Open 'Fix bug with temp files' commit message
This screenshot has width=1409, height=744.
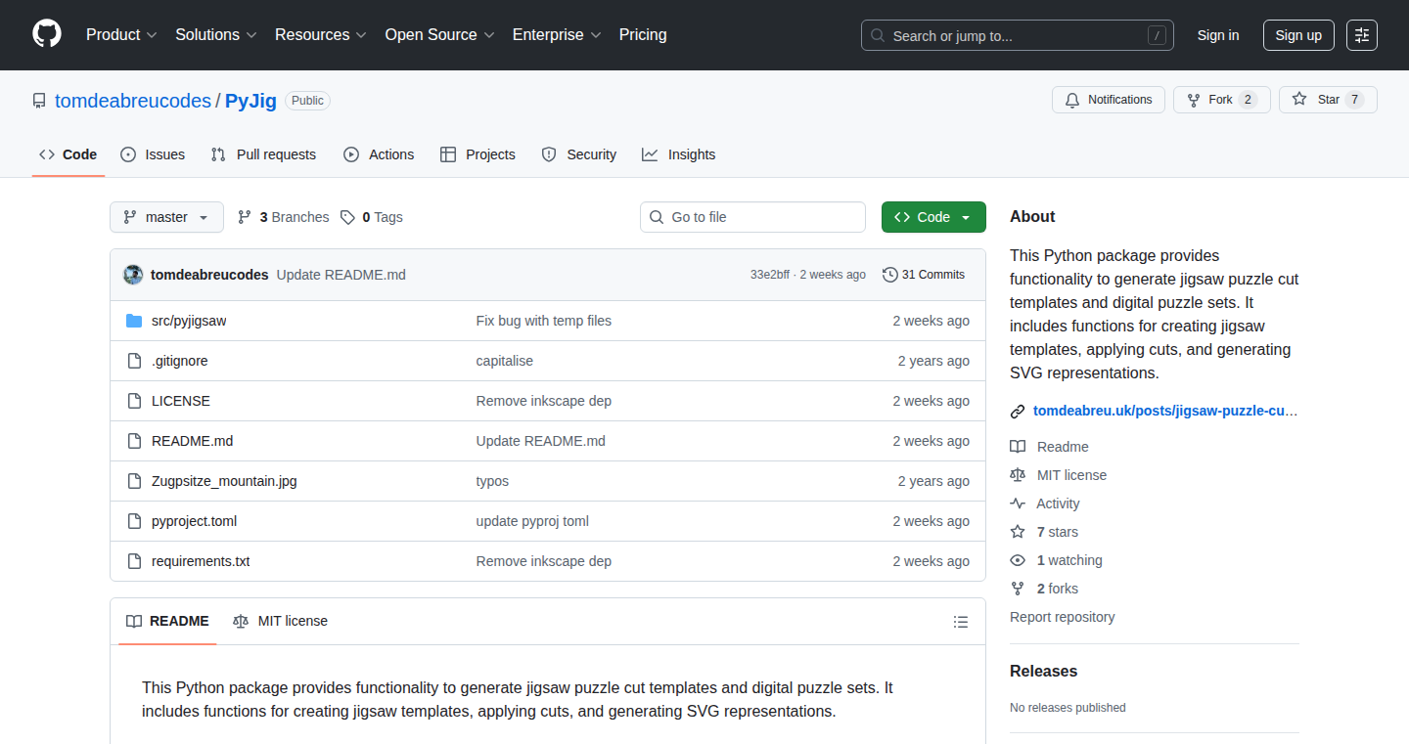(544, 321)
